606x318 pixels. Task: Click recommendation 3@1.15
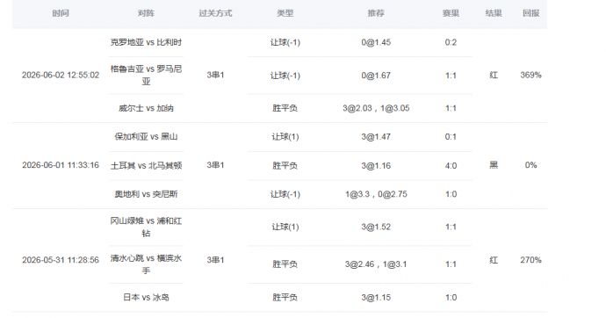tap(376, 298)
